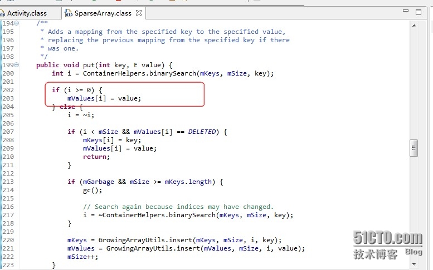The height and width of the screenshot is (270, 433).
Task: Click the class file icon on Activity.class tab
Action: pyautogui.click(x=2, y=13)
